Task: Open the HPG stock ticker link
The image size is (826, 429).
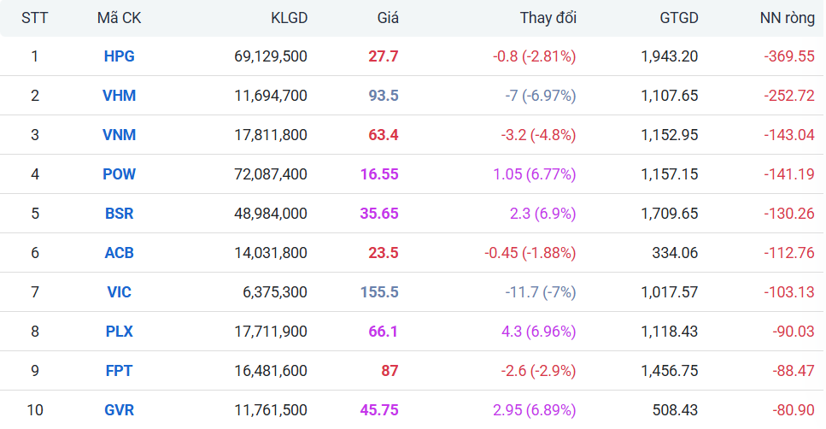Action: click(x=119, y=56)
